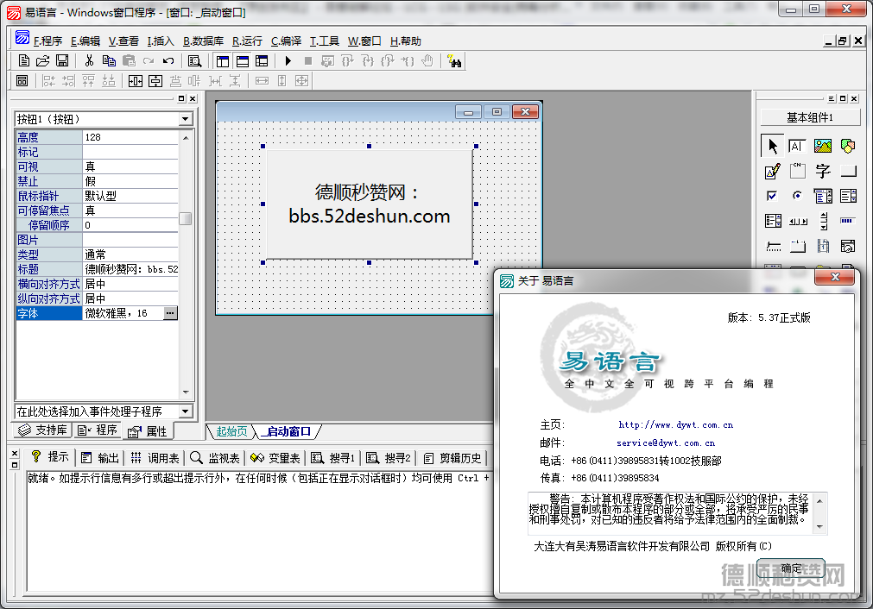Open a file using the folder icon
The height and width of the screenshot is (609, 873).
(x=43, y=60)
